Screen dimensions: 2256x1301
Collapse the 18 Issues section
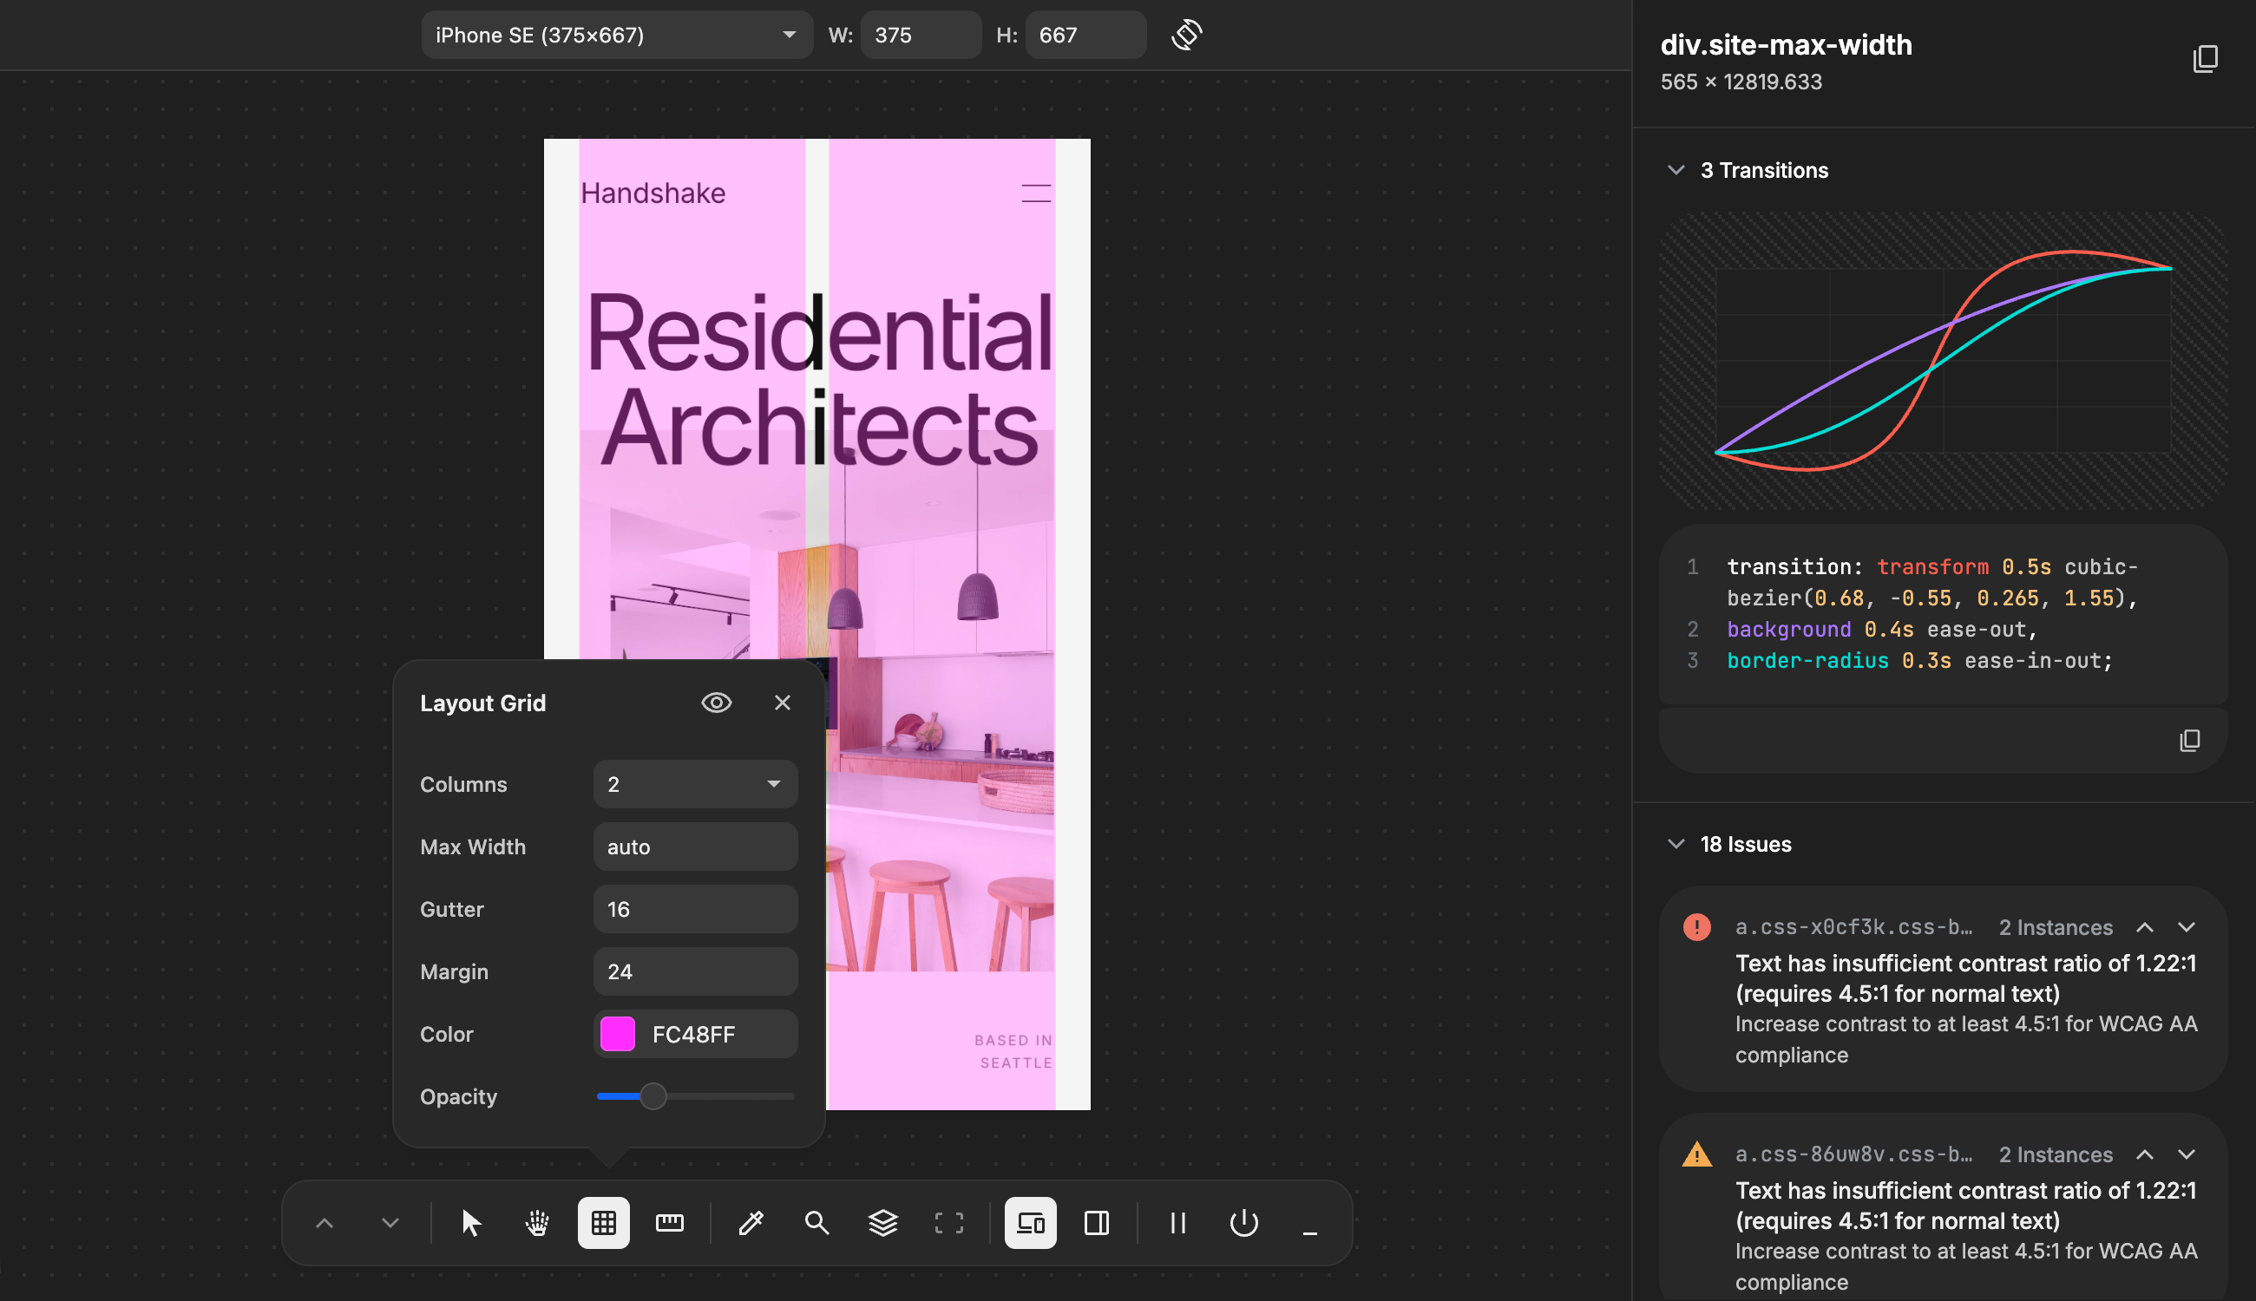(1676, 844)
